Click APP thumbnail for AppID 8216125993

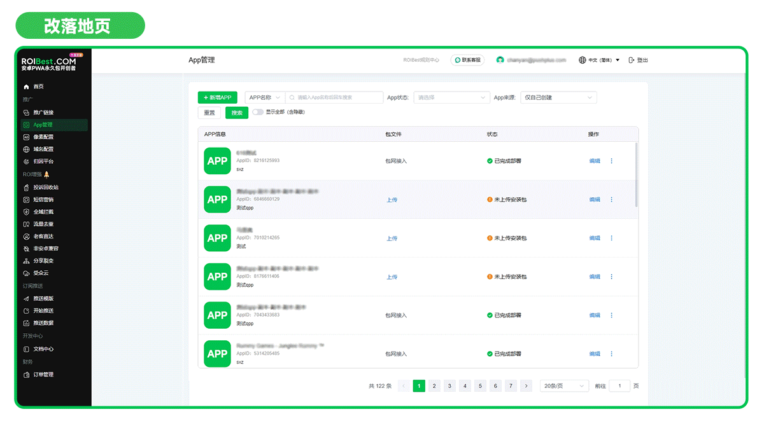pos(217,161)
